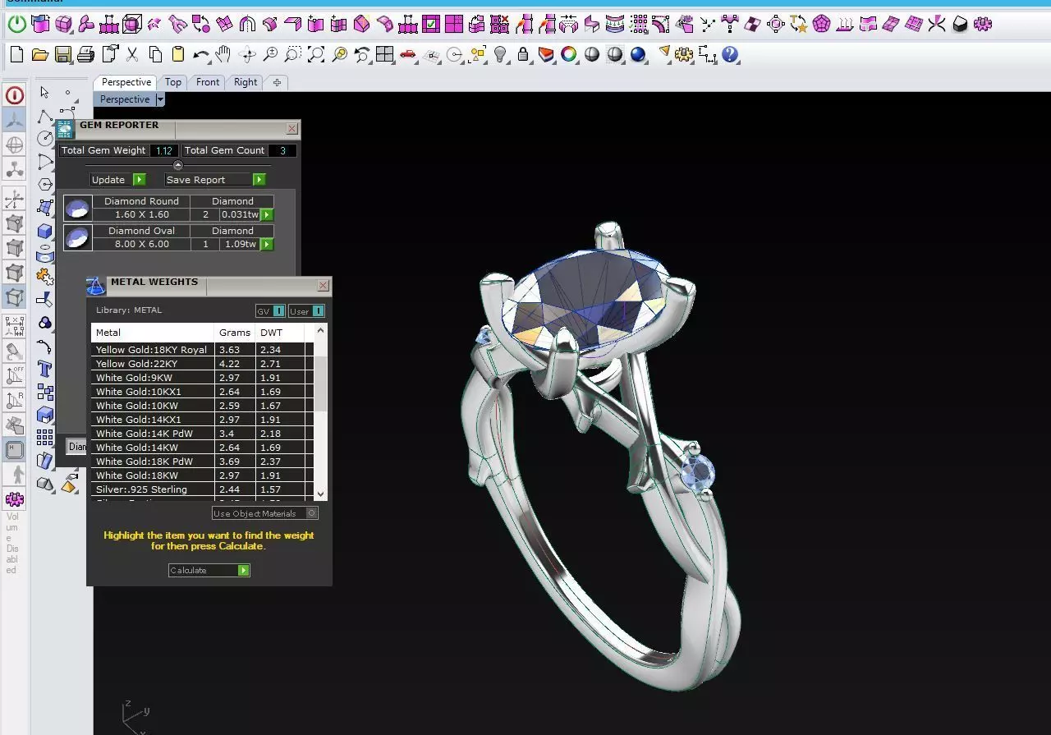This screenshot has width=1051, height=735.
Task: Click the light bulb hide/show icon
Action: tap(500, 55)
